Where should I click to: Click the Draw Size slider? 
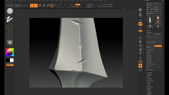click(x=94, y=6)
